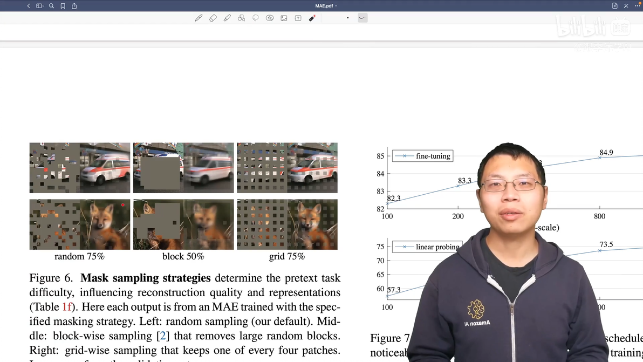643x362 pixels.
Task: Click the grid 75% ambulance image
Action: (x=287, y=168)
